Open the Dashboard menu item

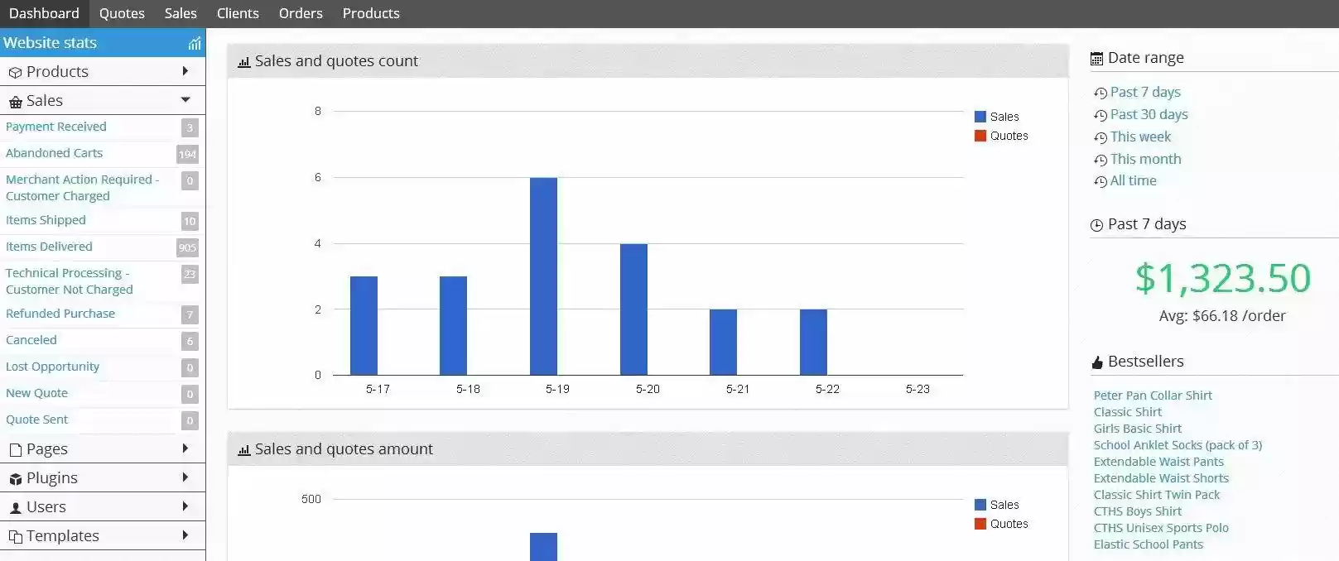click(x=44, y=13)
